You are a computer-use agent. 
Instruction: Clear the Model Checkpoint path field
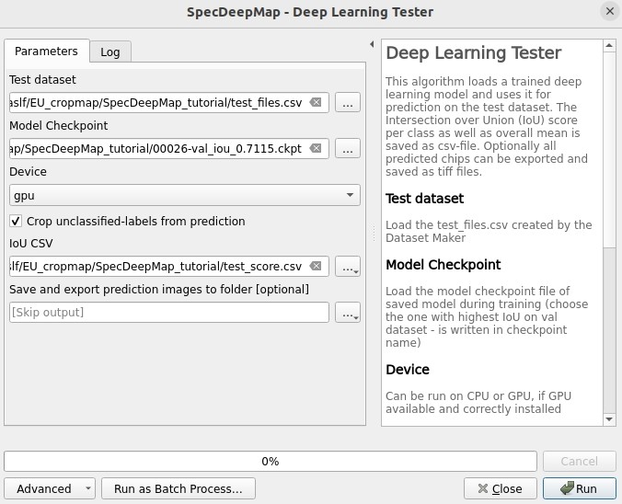pyautogui.click(x=316, y=148)
